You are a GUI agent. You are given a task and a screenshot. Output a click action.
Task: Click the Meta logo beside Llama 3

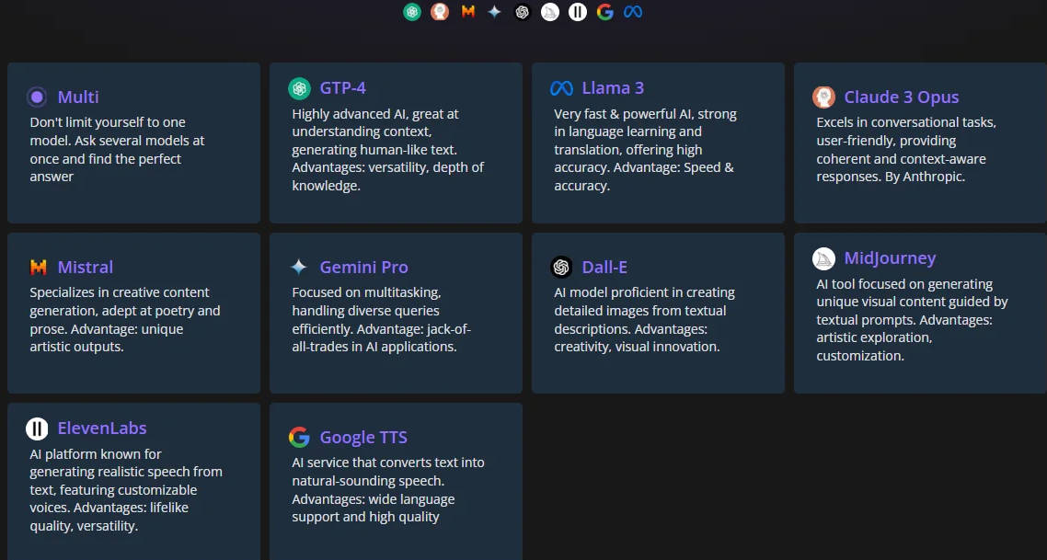(x=561, y=88)
